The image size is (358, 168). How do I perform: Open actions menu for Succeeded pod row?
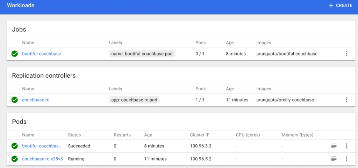[x=346, y=146]
